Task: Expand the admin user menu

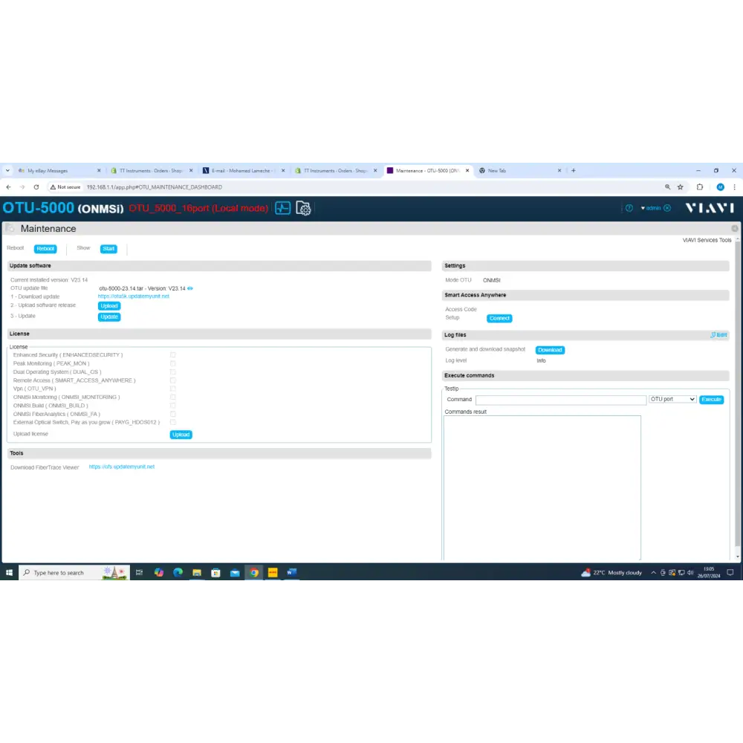Action: coord(651,208)
